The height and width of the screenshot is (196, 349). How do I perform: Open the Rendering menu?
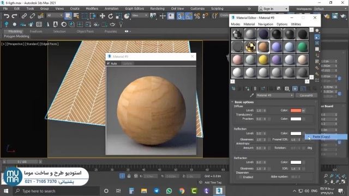pyautogui.click(x=158, y=9)
